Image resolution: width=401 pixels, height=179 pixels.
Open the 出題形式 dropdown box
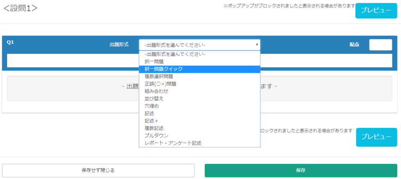(199, 45)
